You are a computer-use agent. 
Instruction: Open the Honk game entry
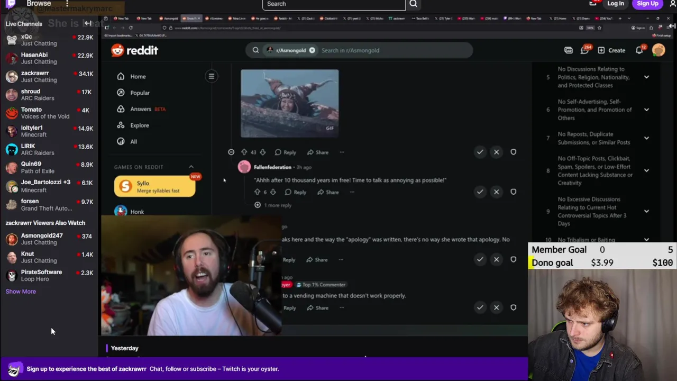[136, 212]
